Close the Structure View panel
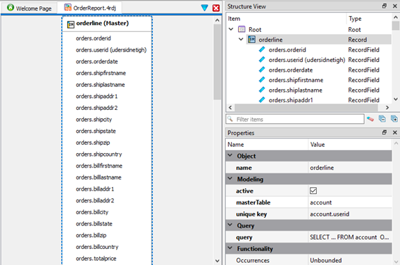The height and width of the screenshot is (265, 400). (x=395, y=6)
